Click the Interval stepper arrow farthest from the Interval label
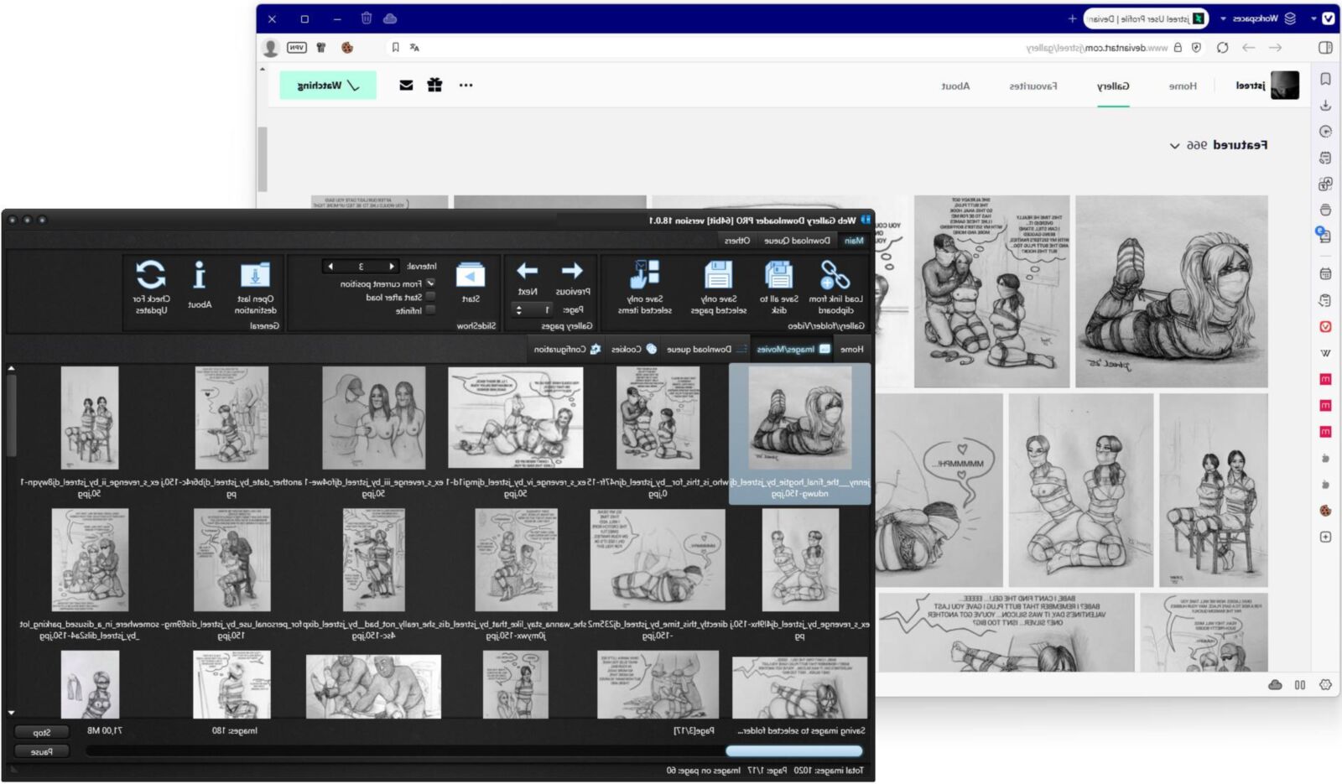 click(330, 267)
